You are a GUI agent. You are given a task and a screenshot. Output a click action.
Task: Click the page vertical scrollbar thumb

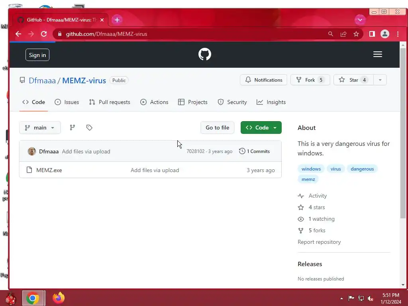tap(403, 133)
